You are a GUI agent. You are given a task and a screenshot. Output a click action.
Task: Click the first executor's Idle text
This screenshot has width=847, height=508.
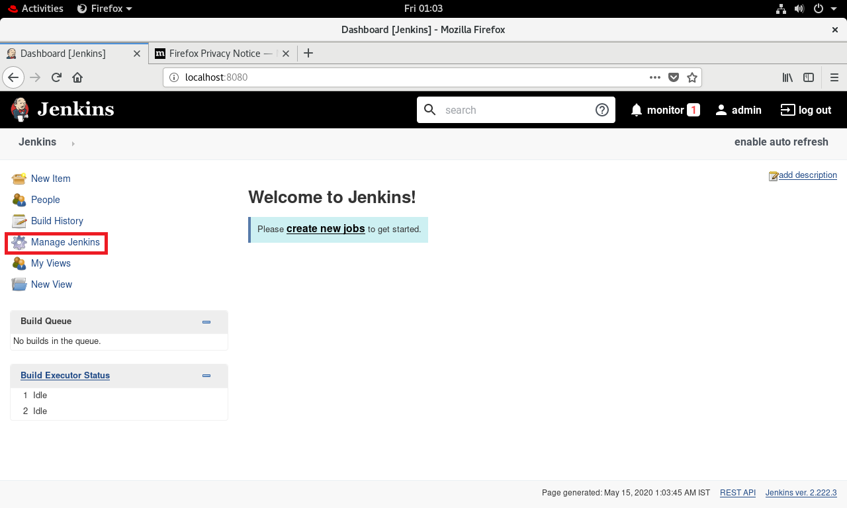[40, 396]
